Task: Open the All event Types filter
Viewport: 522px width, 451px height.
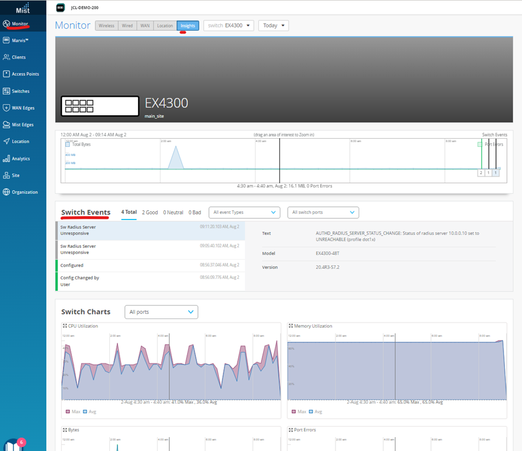Action: pyautogui.click(x=244, y=213)
